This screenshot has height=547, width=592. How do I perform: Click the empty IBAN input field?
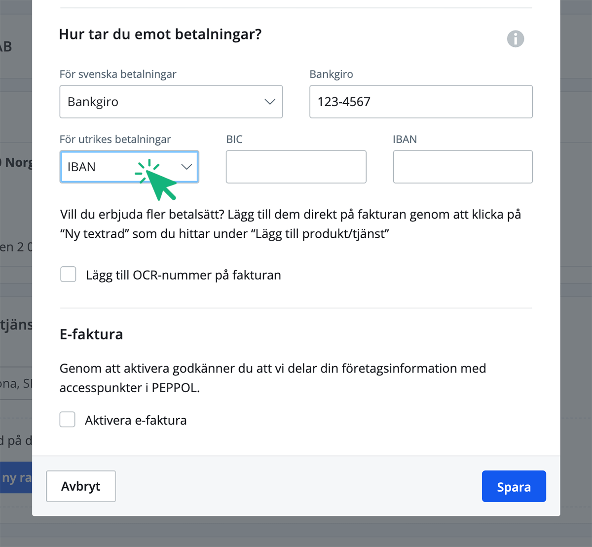click(x=462, y=167)
